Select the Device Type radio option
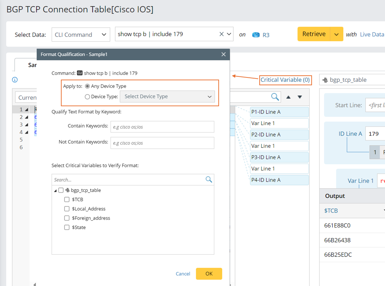385x286 pixels. 87,97
